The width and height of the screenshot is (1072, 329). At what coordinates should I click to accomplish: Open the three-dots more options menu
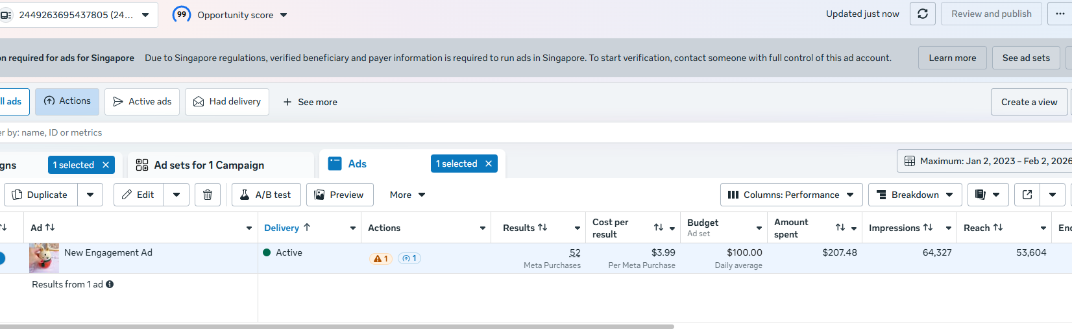(1060, 14)
